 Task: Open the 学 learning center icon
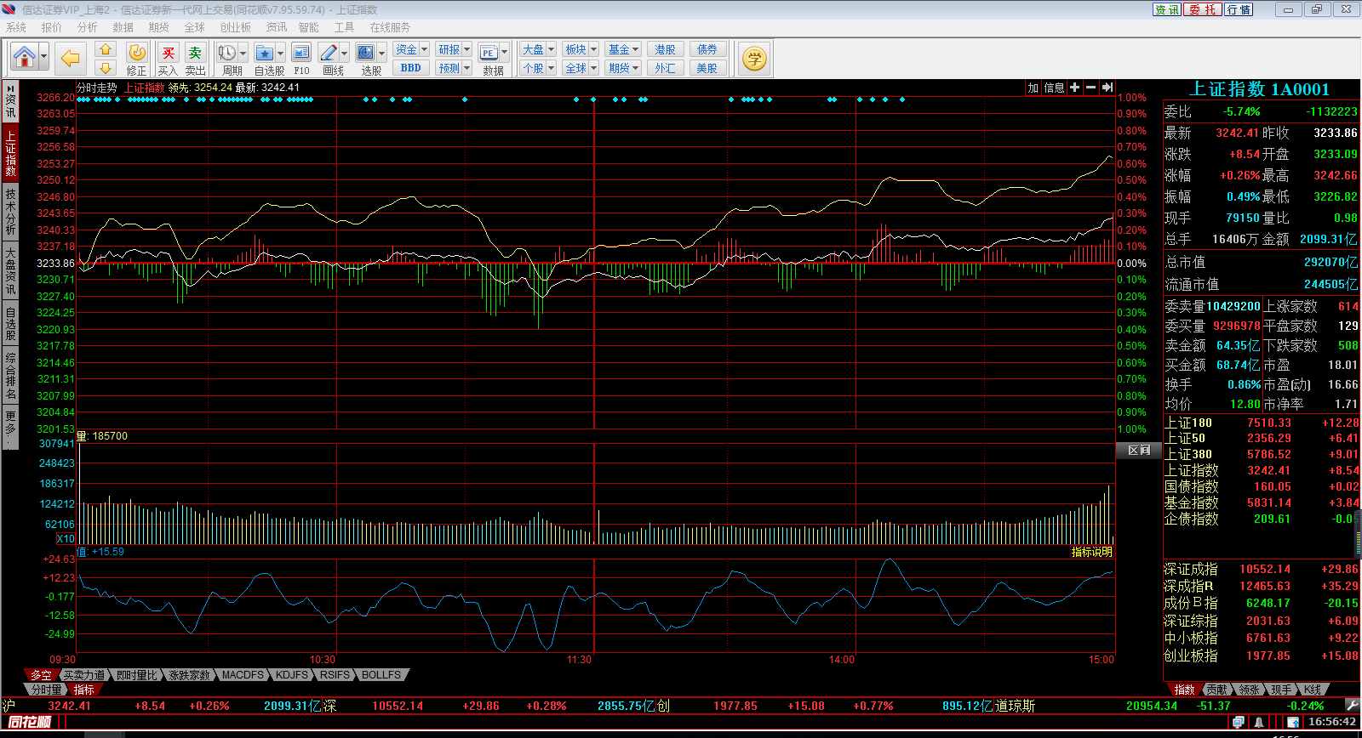point(754,59)
